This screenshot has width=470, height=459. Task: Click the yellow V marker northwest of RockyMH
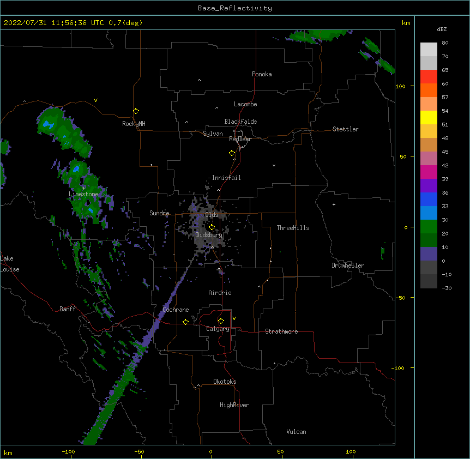tap(95, 100)
